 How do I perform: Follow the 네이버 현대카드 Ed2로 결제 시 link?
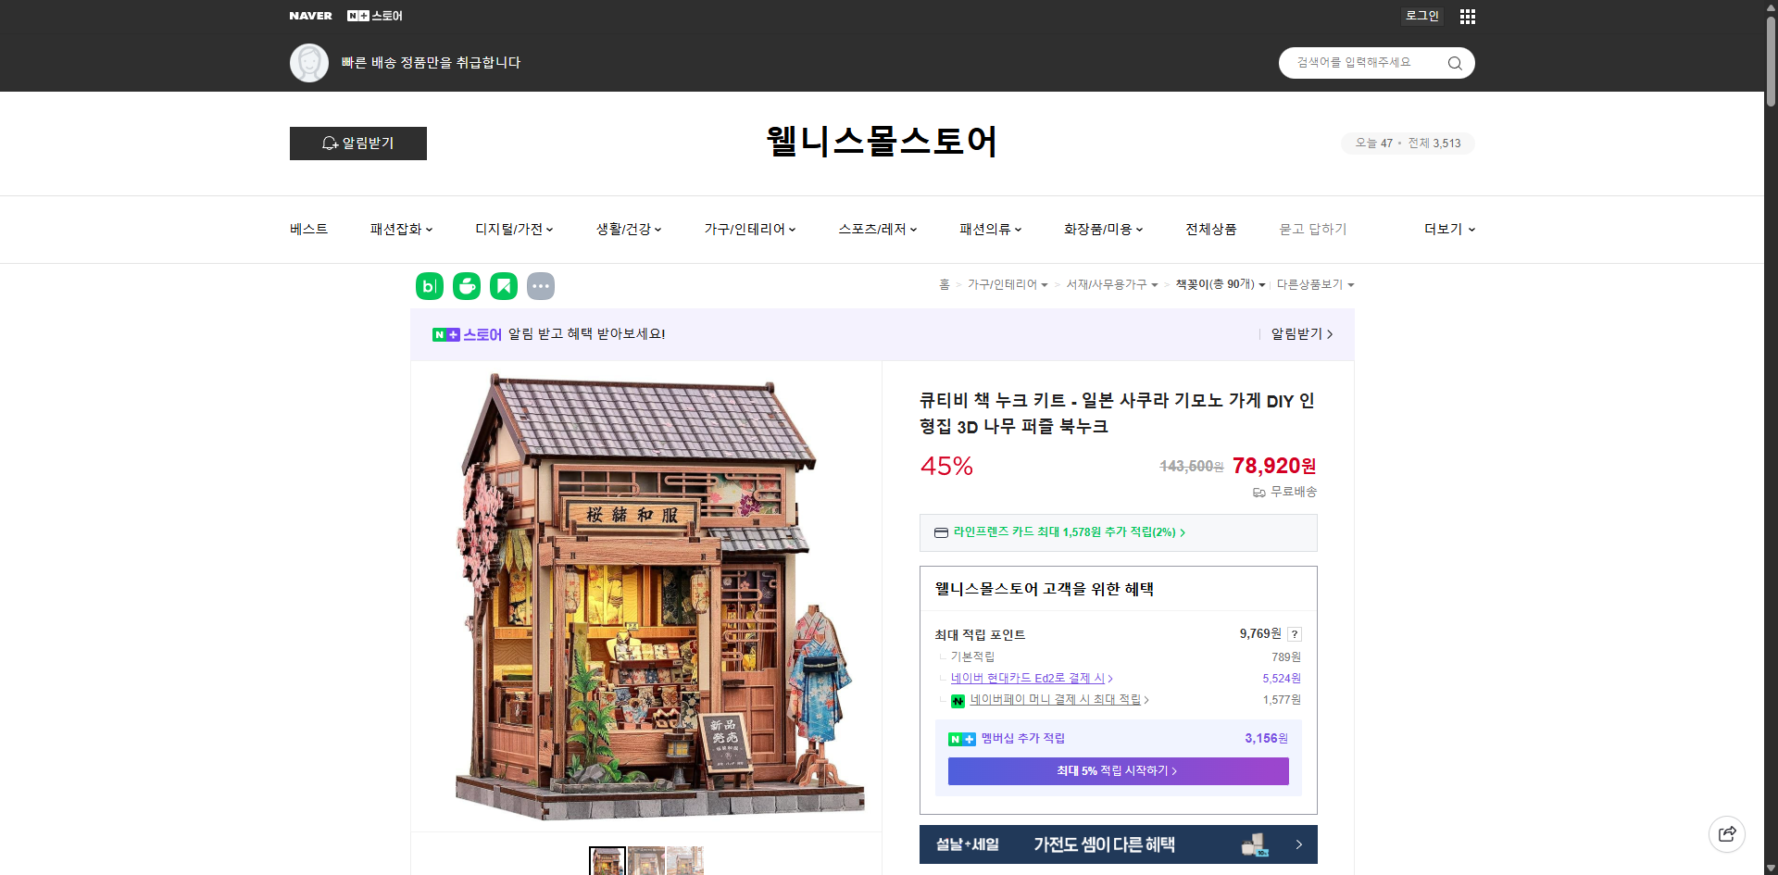point(1029,678)
